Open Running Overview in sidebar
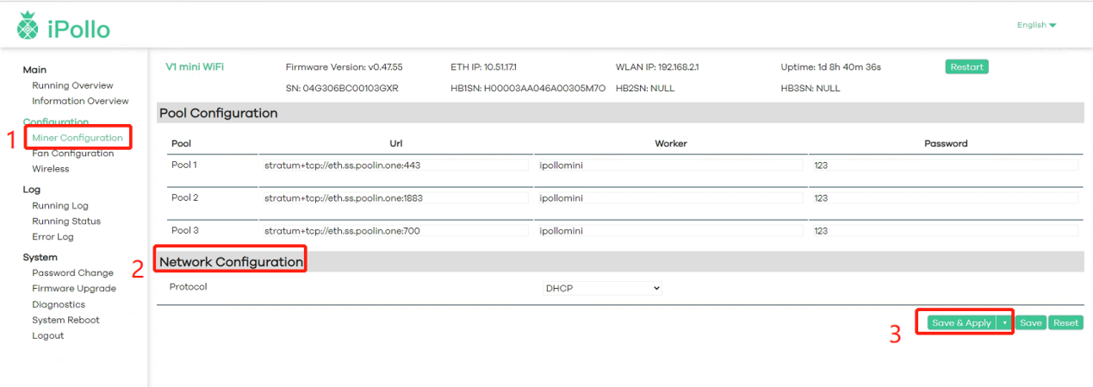Image resolution: width=1093 pixels, height=387 pixels. pyautogui.click(x=72, y=85)
